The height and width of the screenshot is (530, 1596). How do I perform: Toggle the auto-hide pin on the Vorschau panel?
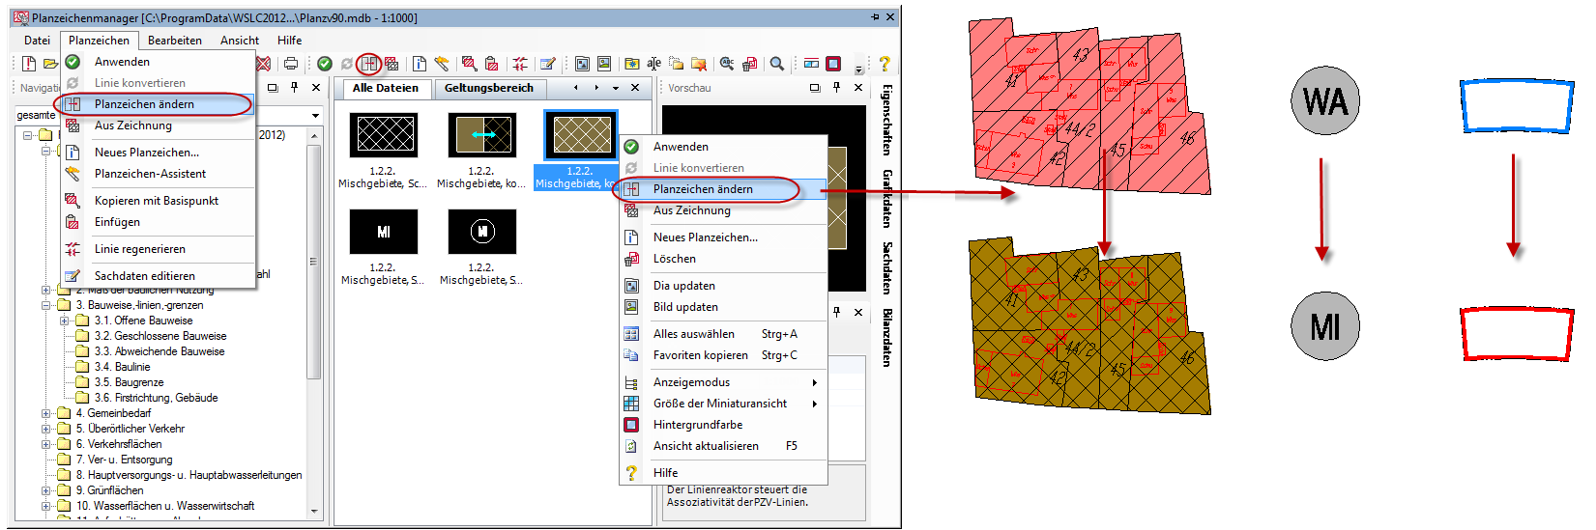click(x=836, y=88)
